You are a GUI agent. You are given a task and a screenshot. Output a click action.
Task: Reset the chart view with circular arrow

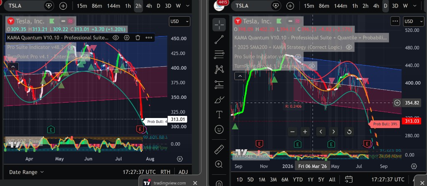(349, 132)
